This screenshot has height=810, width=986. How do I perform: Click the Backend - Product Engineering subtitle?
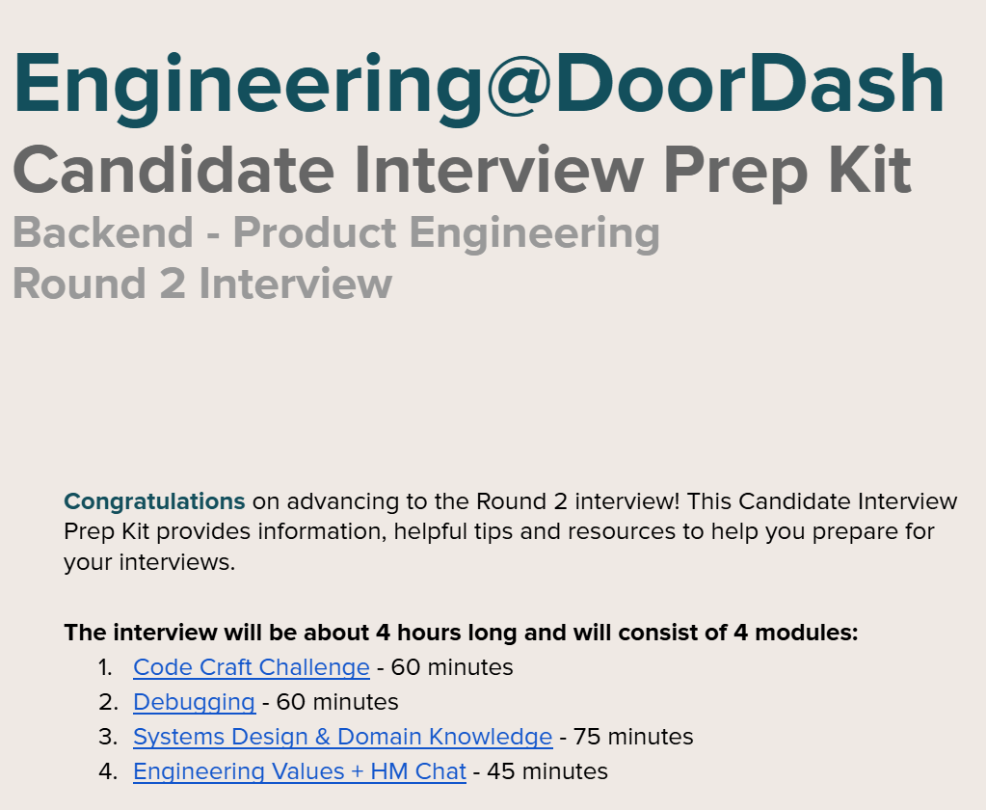tap(336, 233)
